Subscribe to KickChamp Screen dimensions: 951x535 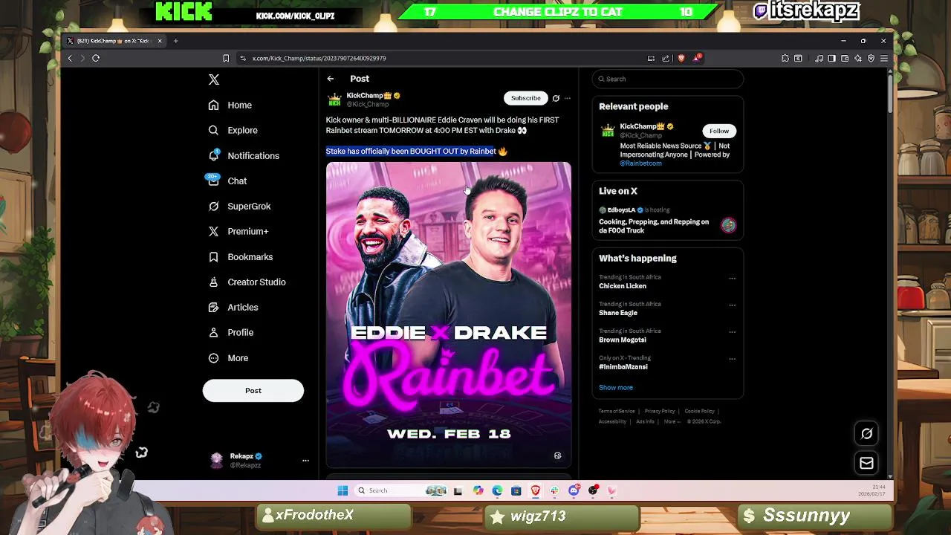525,98
